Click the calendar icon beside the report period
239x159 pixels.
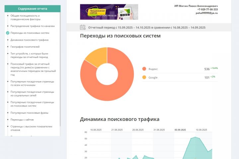(83, 27)
